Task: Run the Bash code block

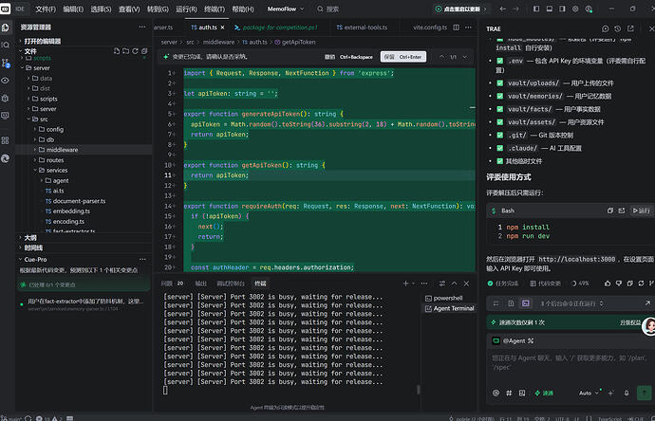Action: click(x=641, y=210)
